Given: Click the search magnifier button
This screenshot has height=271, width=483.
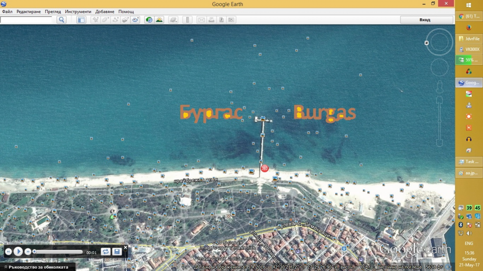Looking at the screenshot, I should (x=62, y=20).
